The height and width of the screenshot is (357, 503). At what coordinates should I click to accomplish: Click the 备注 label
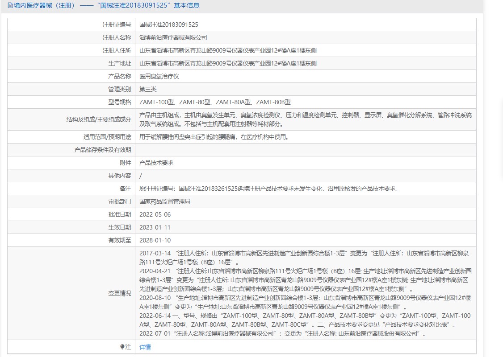click(x=126, y=189)
